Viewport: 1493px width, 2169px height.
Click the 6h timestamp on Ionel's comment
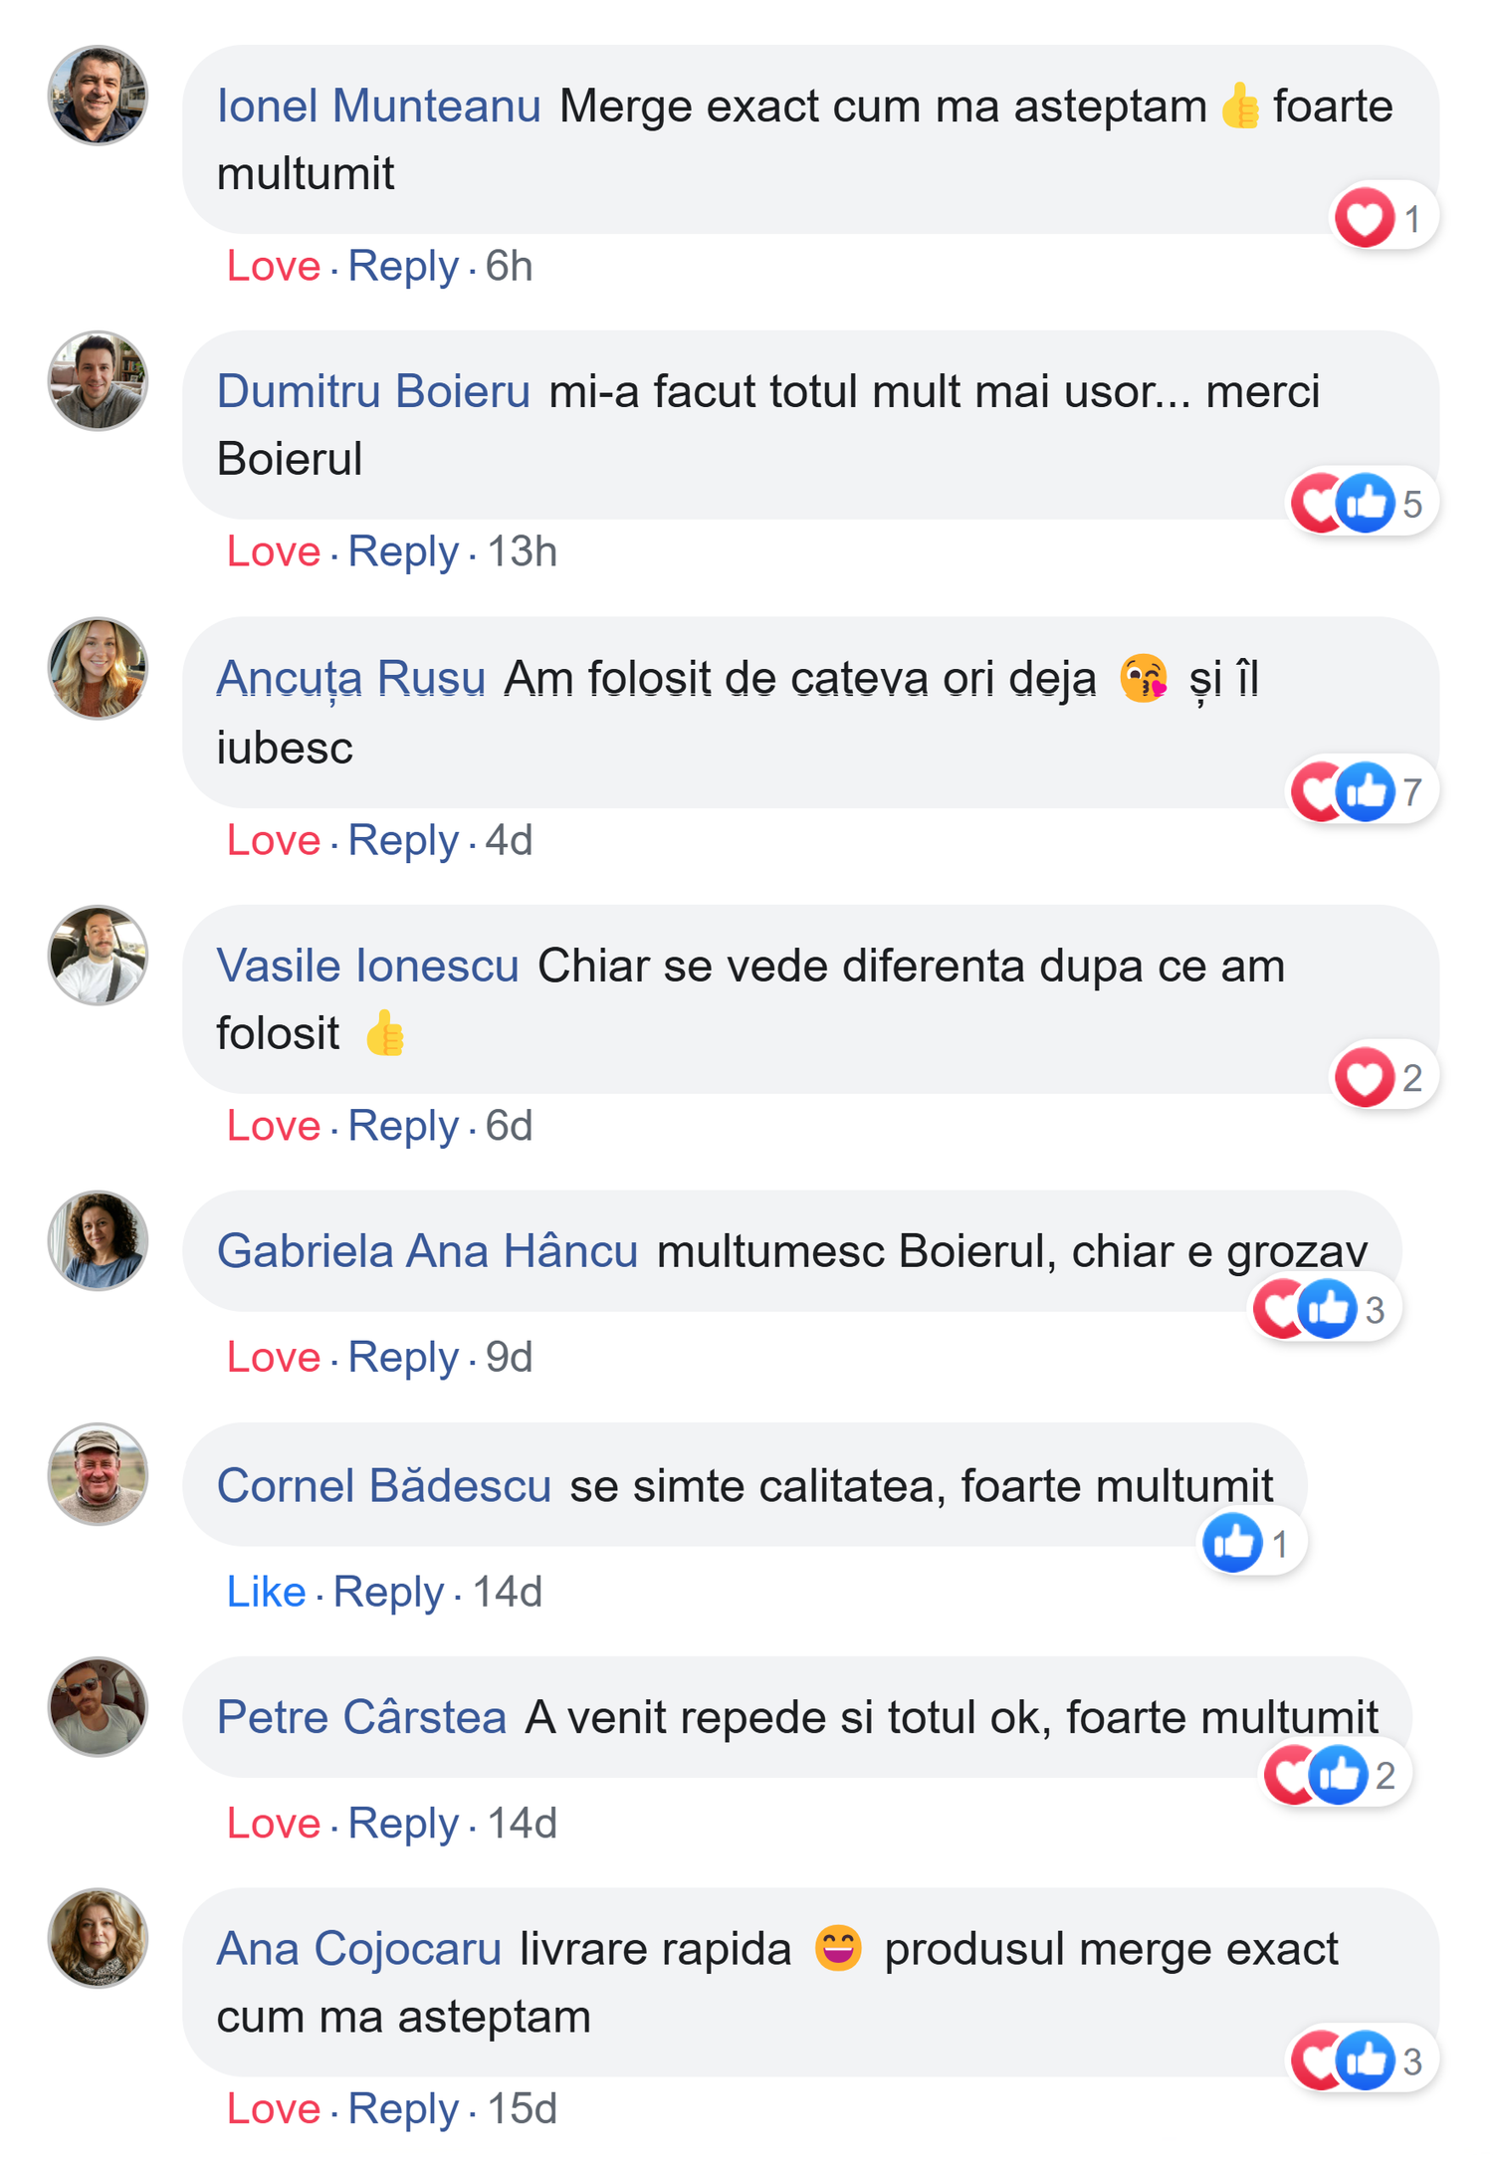(509, 267)
